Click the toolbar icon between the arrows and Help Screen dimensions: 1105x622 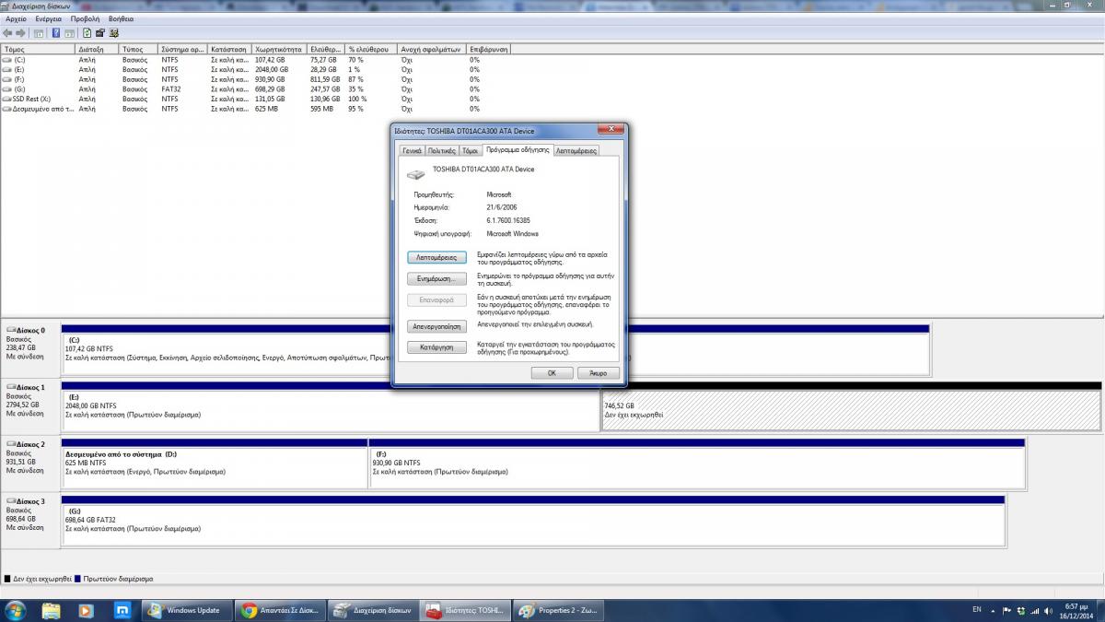coord(39,32)
